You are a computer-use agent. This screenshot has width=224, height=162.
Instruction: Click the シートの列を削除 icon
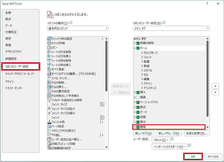[49, 61]
